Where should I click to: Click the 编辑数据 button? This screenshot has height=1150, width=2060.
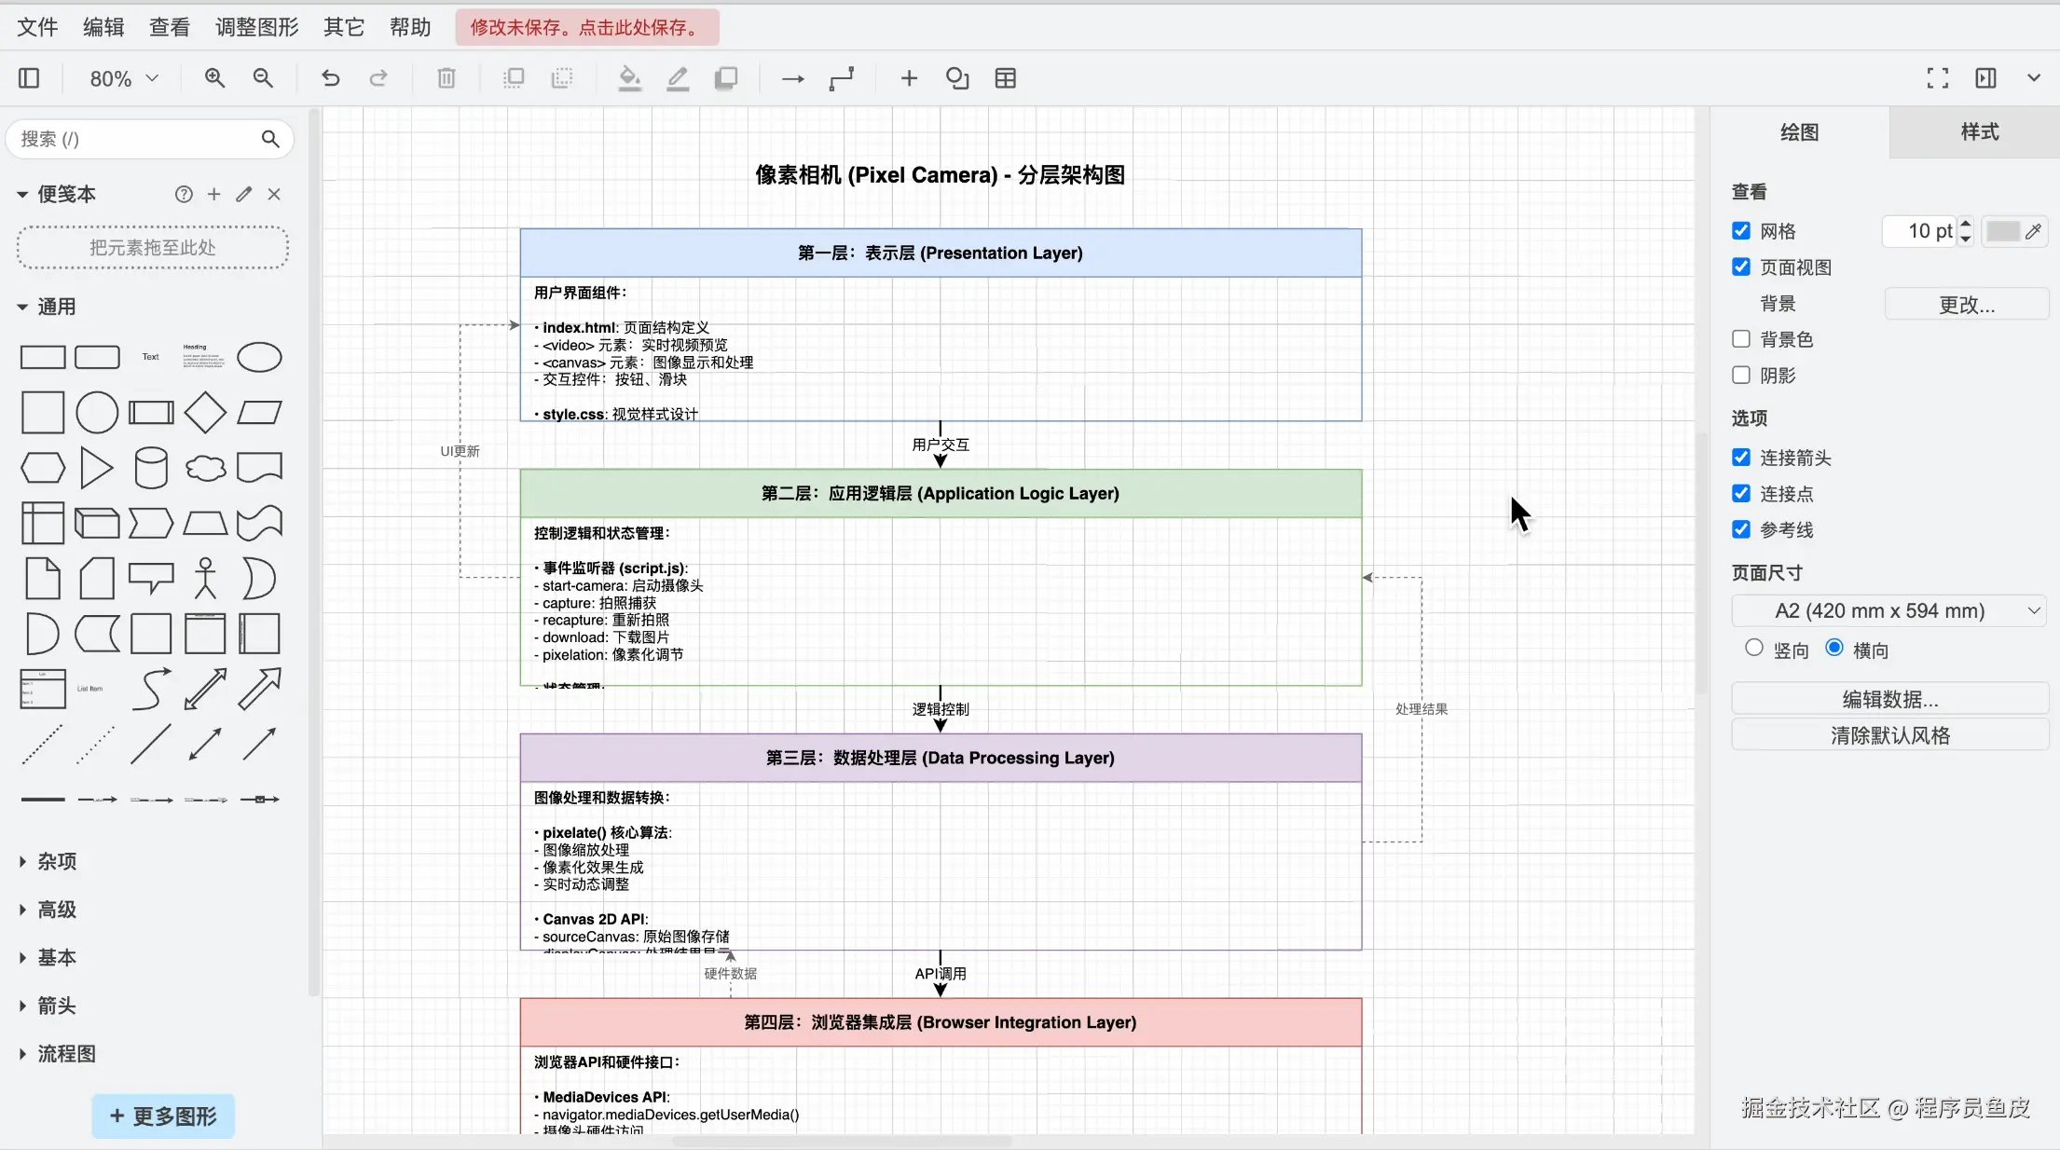[x=1889, y=699]
